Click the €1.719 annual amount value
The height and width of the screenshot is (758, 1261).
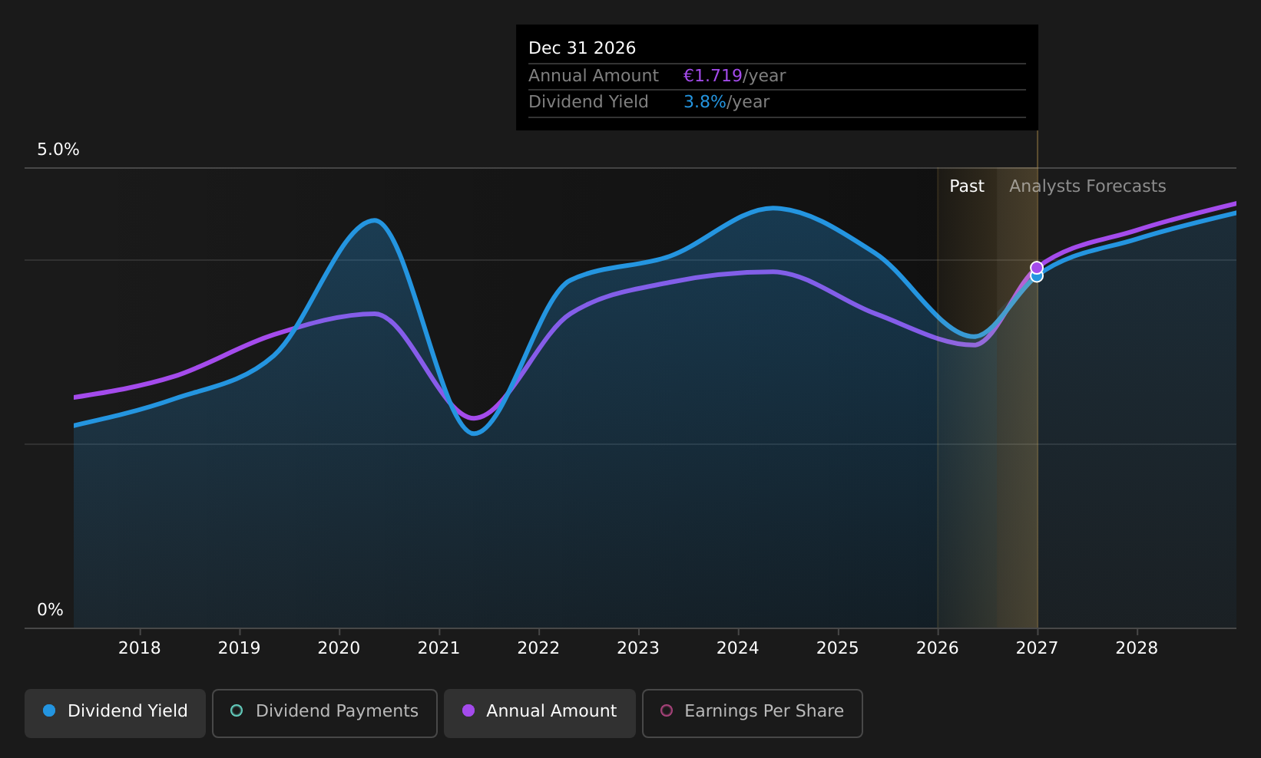[x=713, y=76]
